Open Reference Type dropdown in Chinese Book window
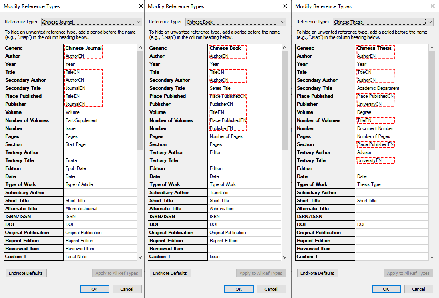439x298 pixels. 236,22
